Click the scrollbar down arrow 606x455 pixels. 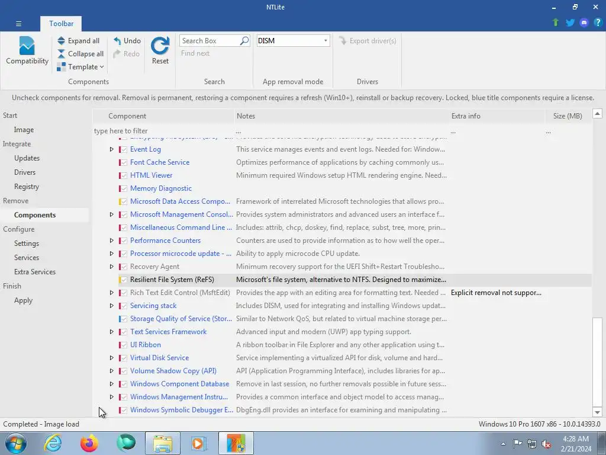click(597, 412)
